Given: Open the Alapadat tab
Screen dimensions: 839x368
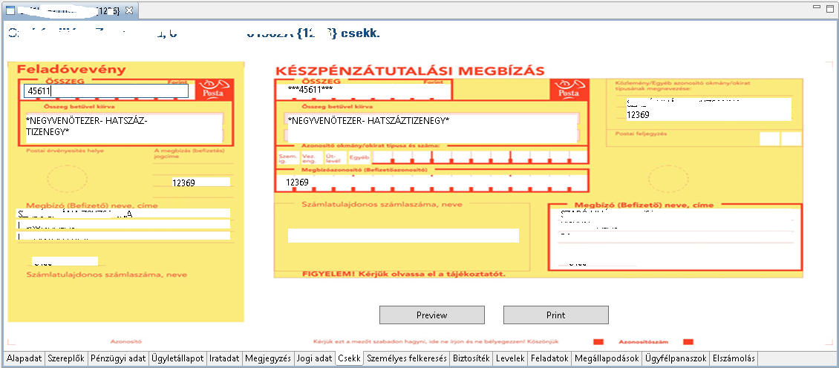Looking at the screenshot, I should point(24,358).
